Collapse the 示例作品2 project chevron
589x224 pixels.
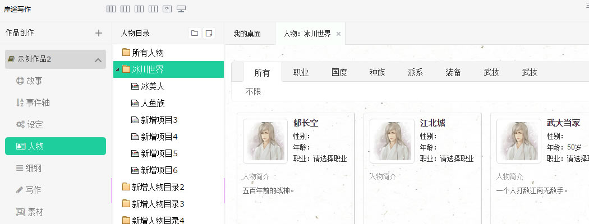coord(98,59)
